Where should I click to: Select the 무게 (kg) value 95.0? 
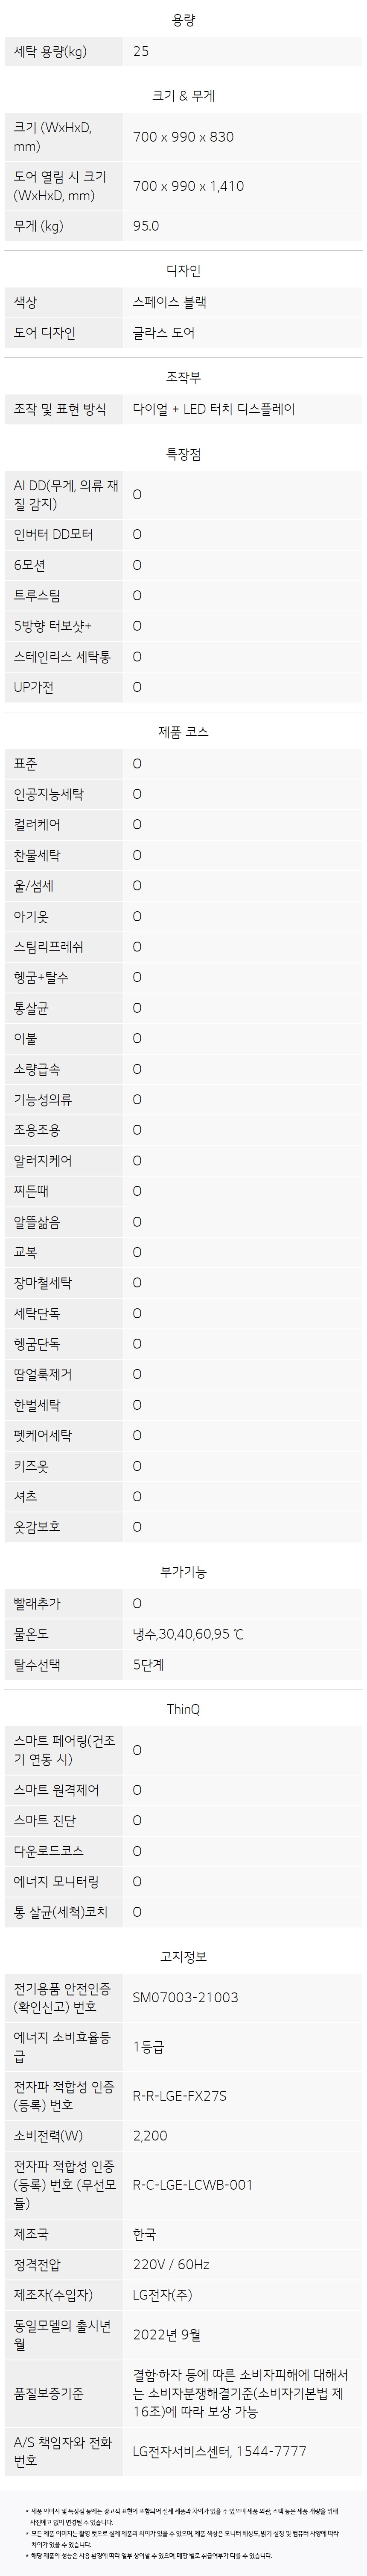tap(146, 226)
